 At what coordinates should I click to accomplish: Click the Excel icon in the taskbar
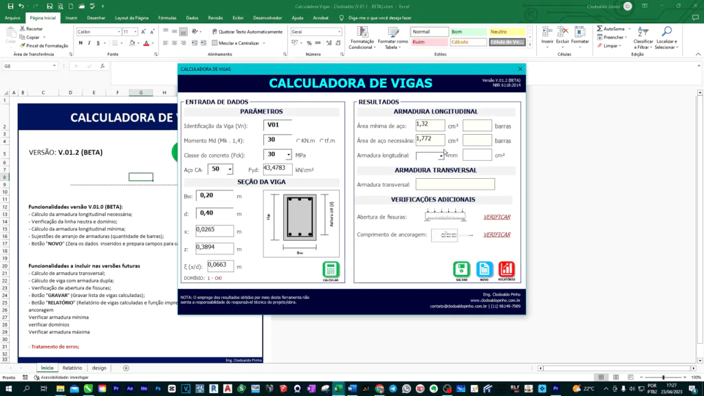tap(338, 388)
